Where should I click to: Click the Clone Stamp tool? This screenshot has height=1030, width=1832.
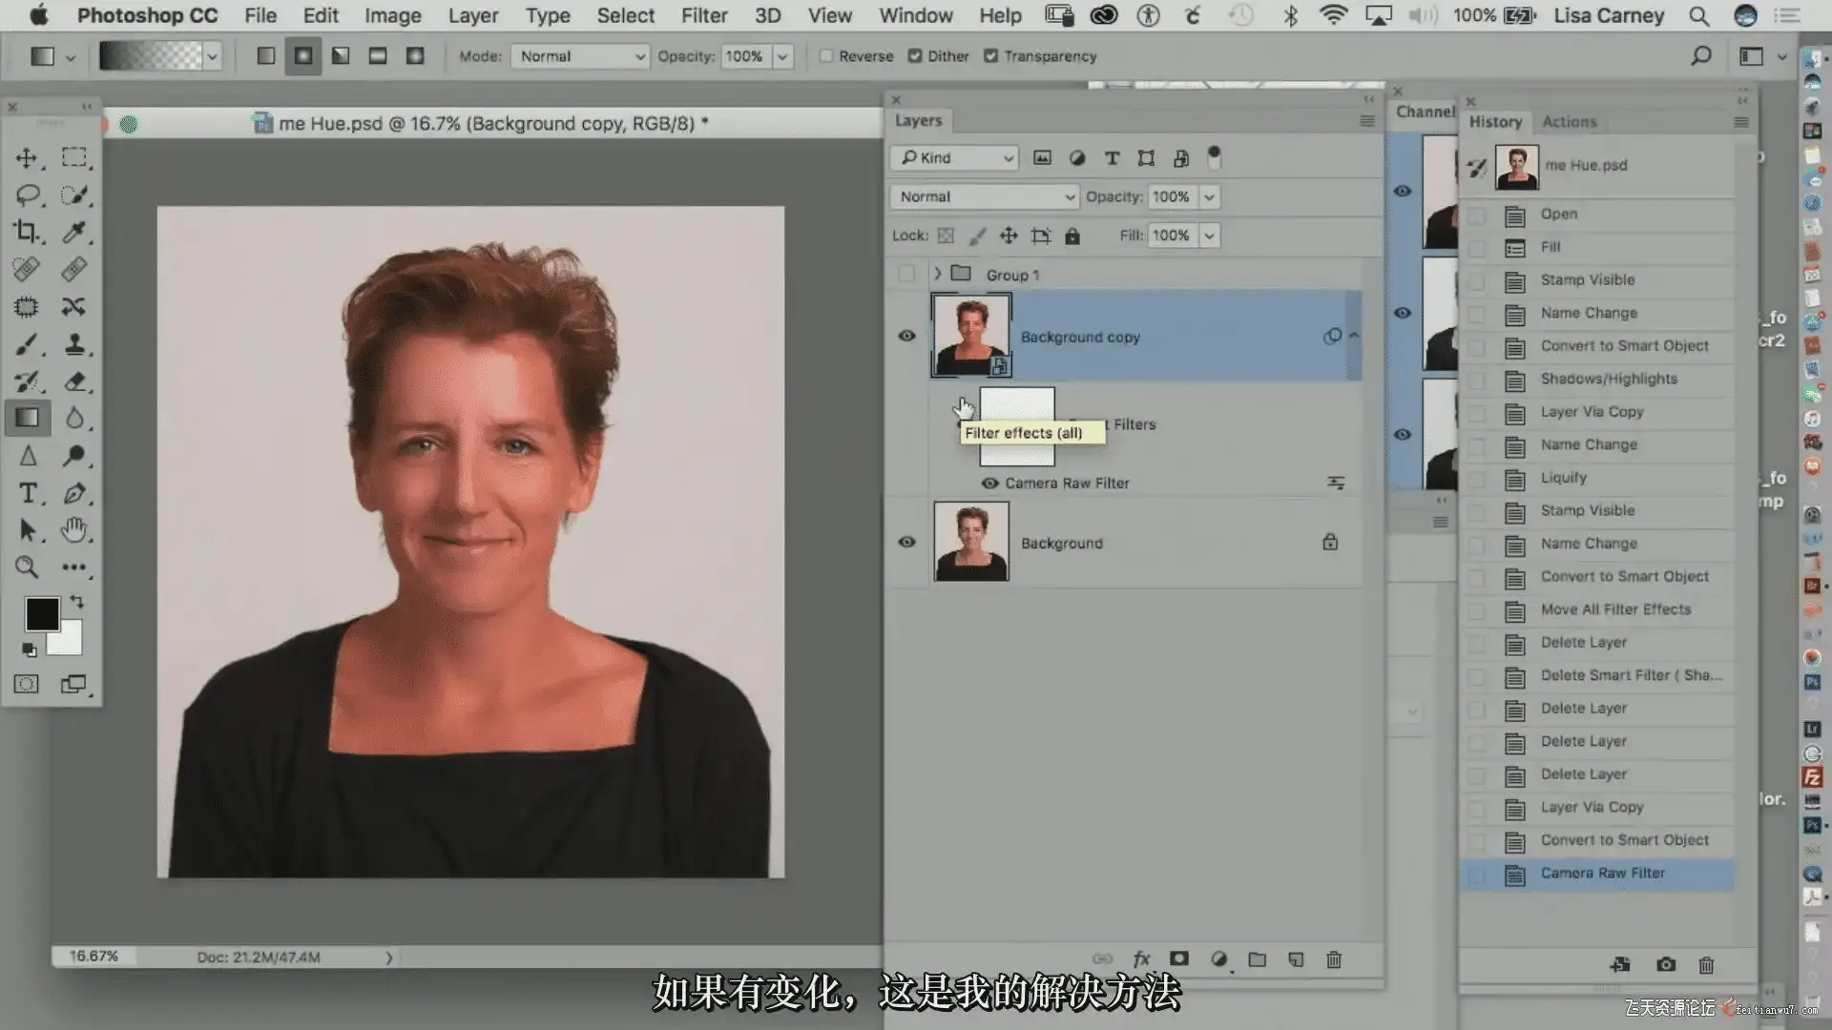click(x=74, y=344)
